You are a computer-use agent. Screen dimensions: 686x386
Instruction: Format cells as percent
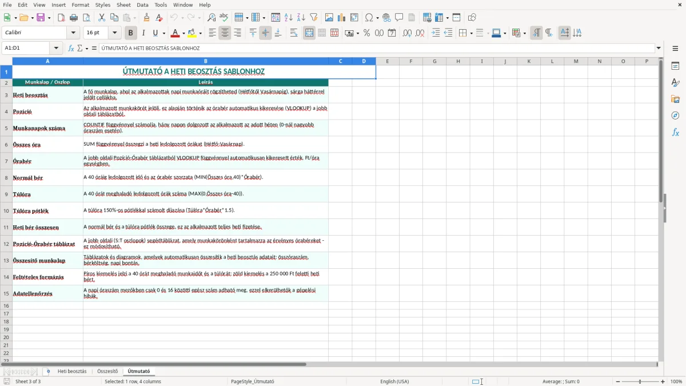[366, 33]
